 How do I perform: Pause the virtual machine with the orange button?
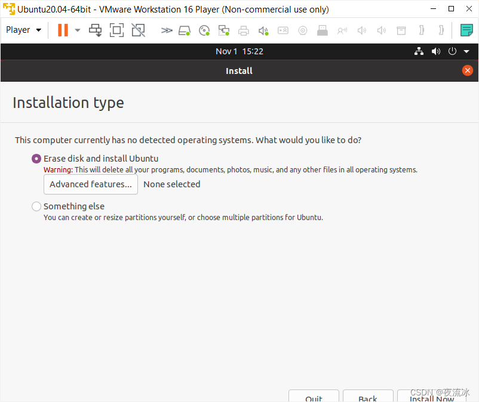[63, 30]
